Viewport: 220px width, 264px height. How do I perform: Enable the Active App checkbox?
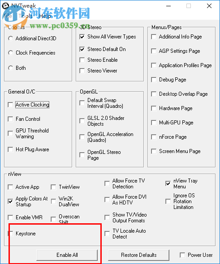pyautogui.click(x=10, y=187)
